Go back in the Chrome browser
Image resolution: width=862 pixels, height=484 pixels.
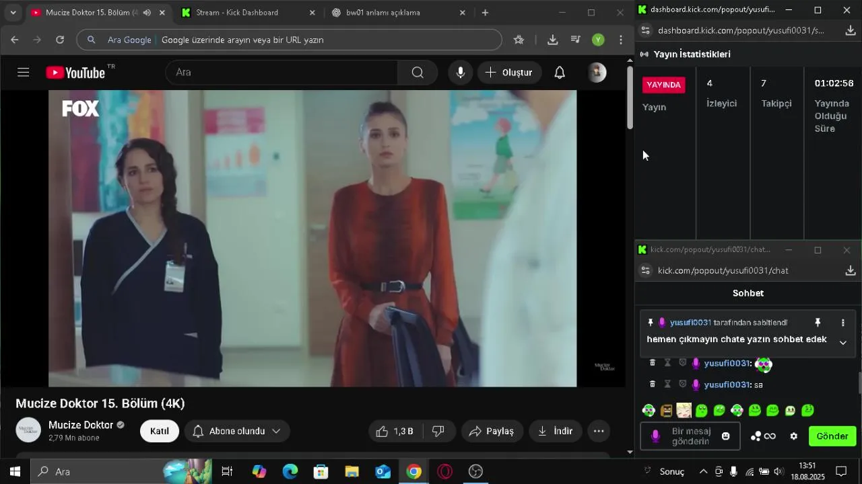(15, 40)
